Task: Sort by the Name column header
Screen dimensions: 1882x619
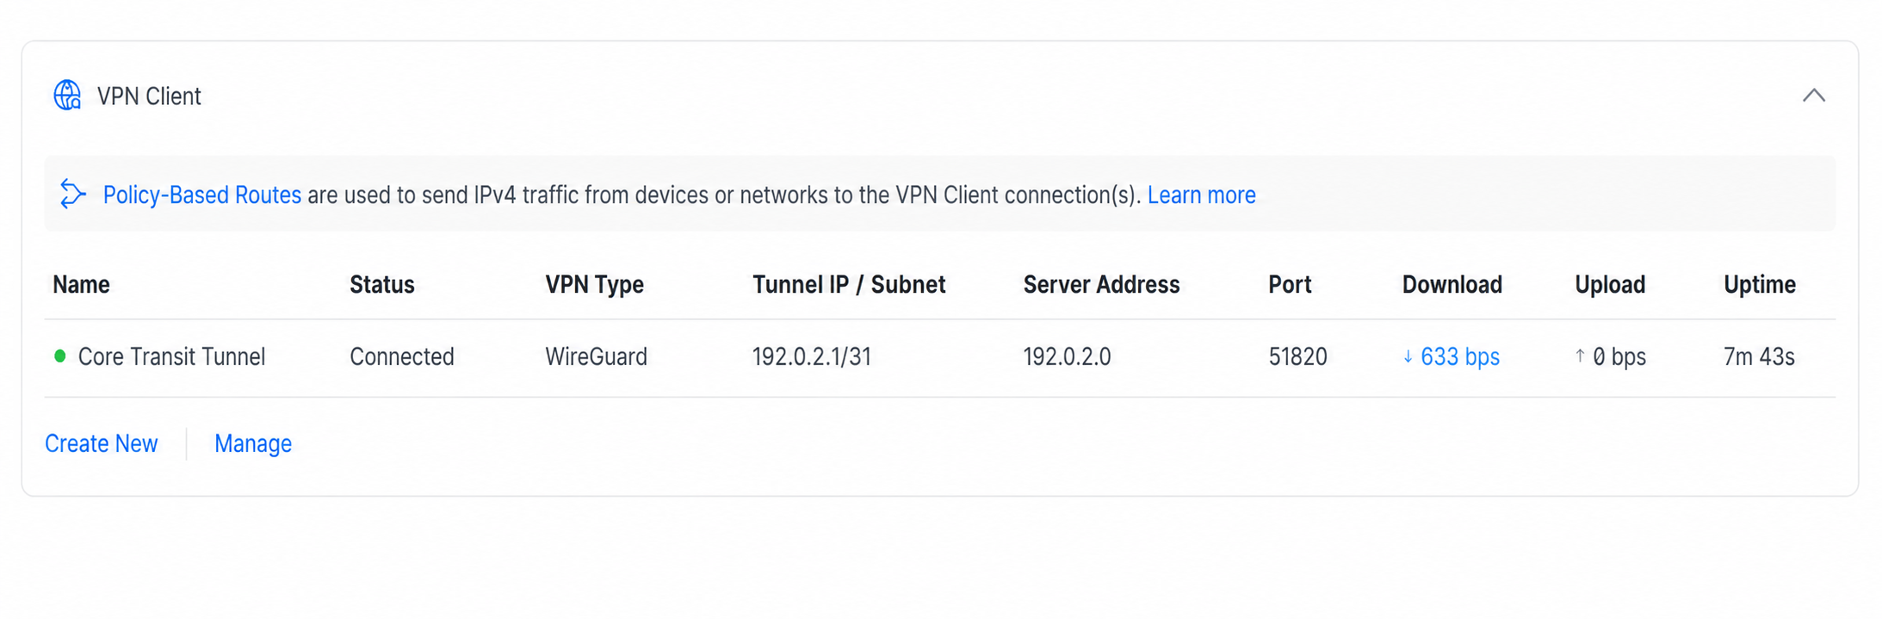Action: click(x=81, y=285)
